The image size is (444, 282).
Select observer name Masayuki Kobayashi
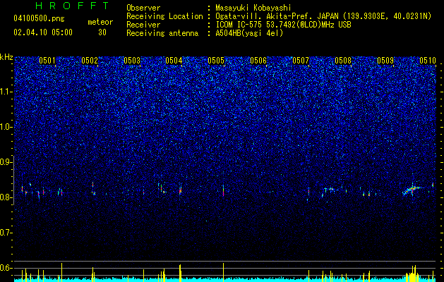pos(253,8)
